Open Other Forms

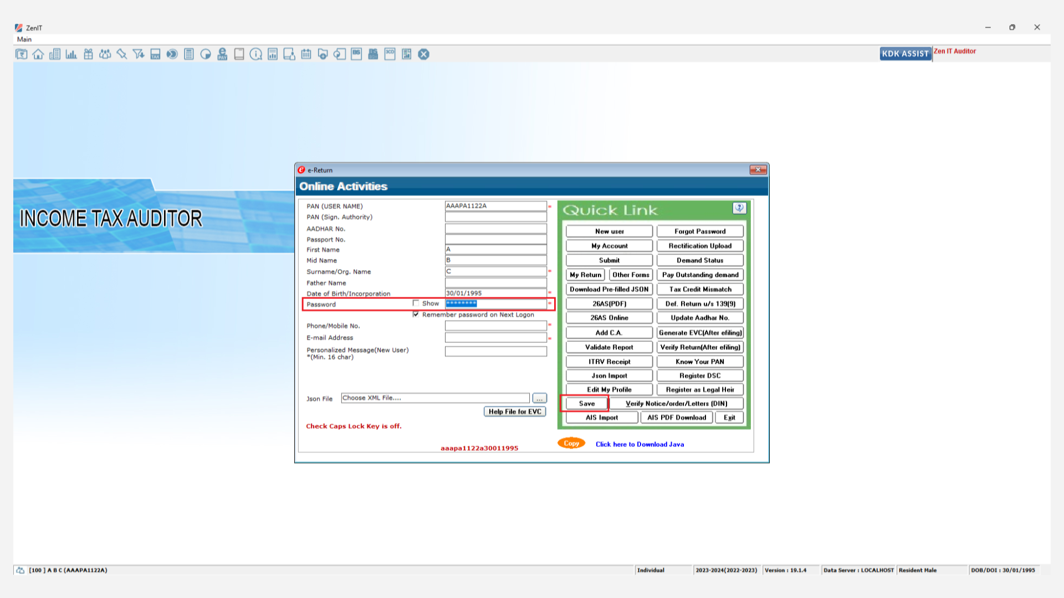pos(631,275)
